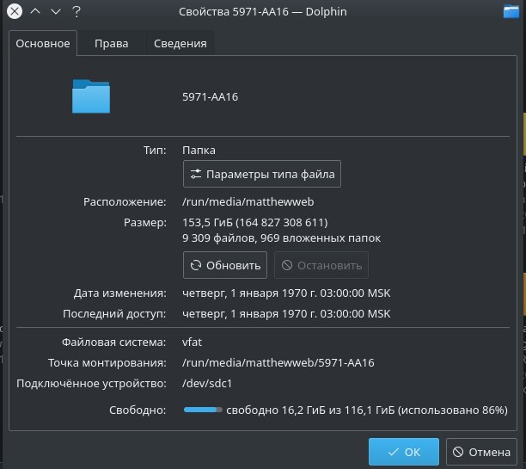Select the Основное tab
This screenshot has width=526, height=469.
(x=43, y=43)
